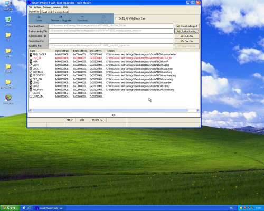
Task: Open the Action menu
Action: point(37,7)
